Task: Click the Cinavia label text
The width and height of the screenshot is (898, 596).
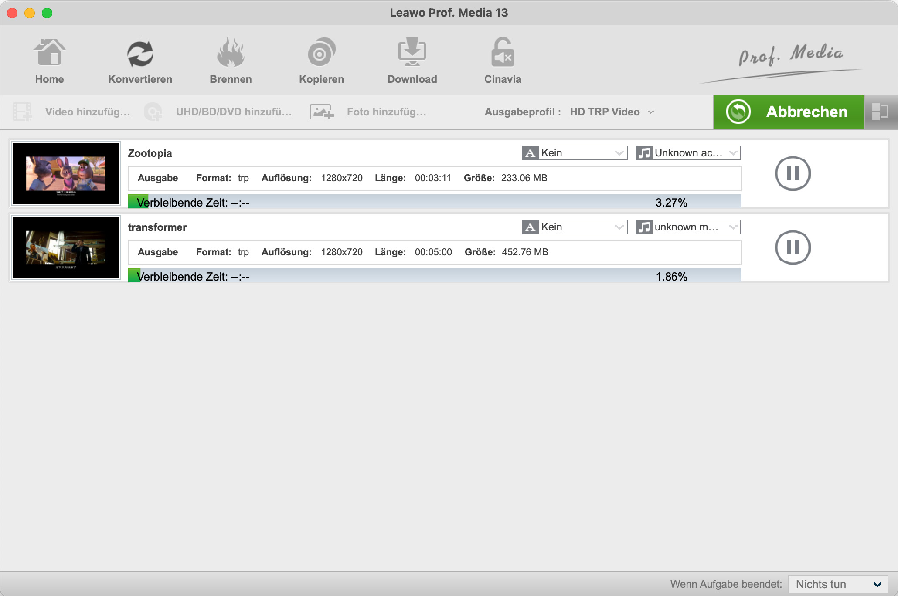Action: coord(503,79)
